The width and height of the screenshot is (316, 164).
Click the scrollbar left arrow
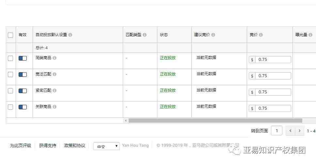[x=126, y=121]
